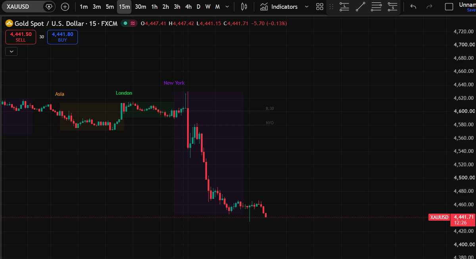The width and height of the screenshot is (476, 259).
Task: Switch to the daily D timeframe
Action: point(198,7)
